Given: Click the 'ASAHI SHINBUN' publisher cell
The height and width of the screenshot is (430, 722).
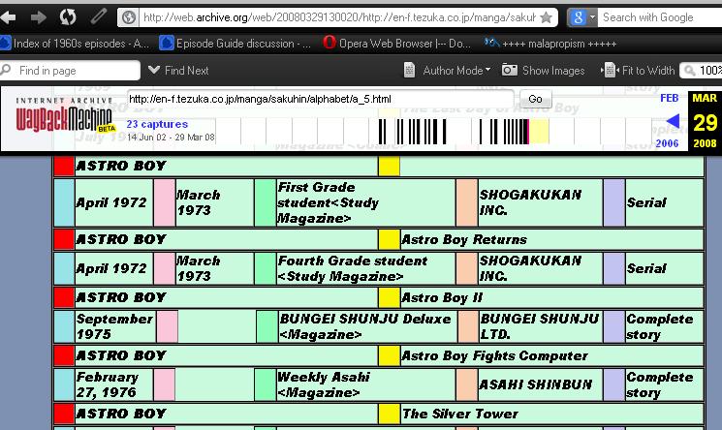Looking at the screenshot, I should point(540,384).
